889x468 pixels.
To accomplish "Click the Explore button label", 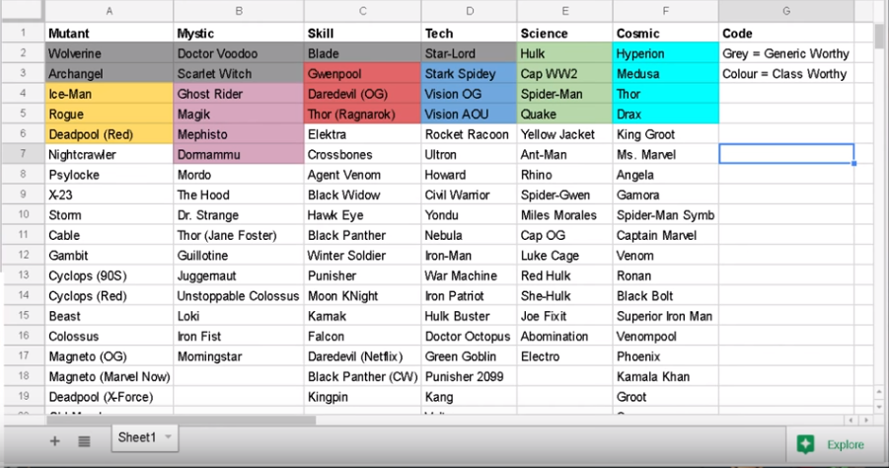I will pyautogui.click(x=846, y=444).
